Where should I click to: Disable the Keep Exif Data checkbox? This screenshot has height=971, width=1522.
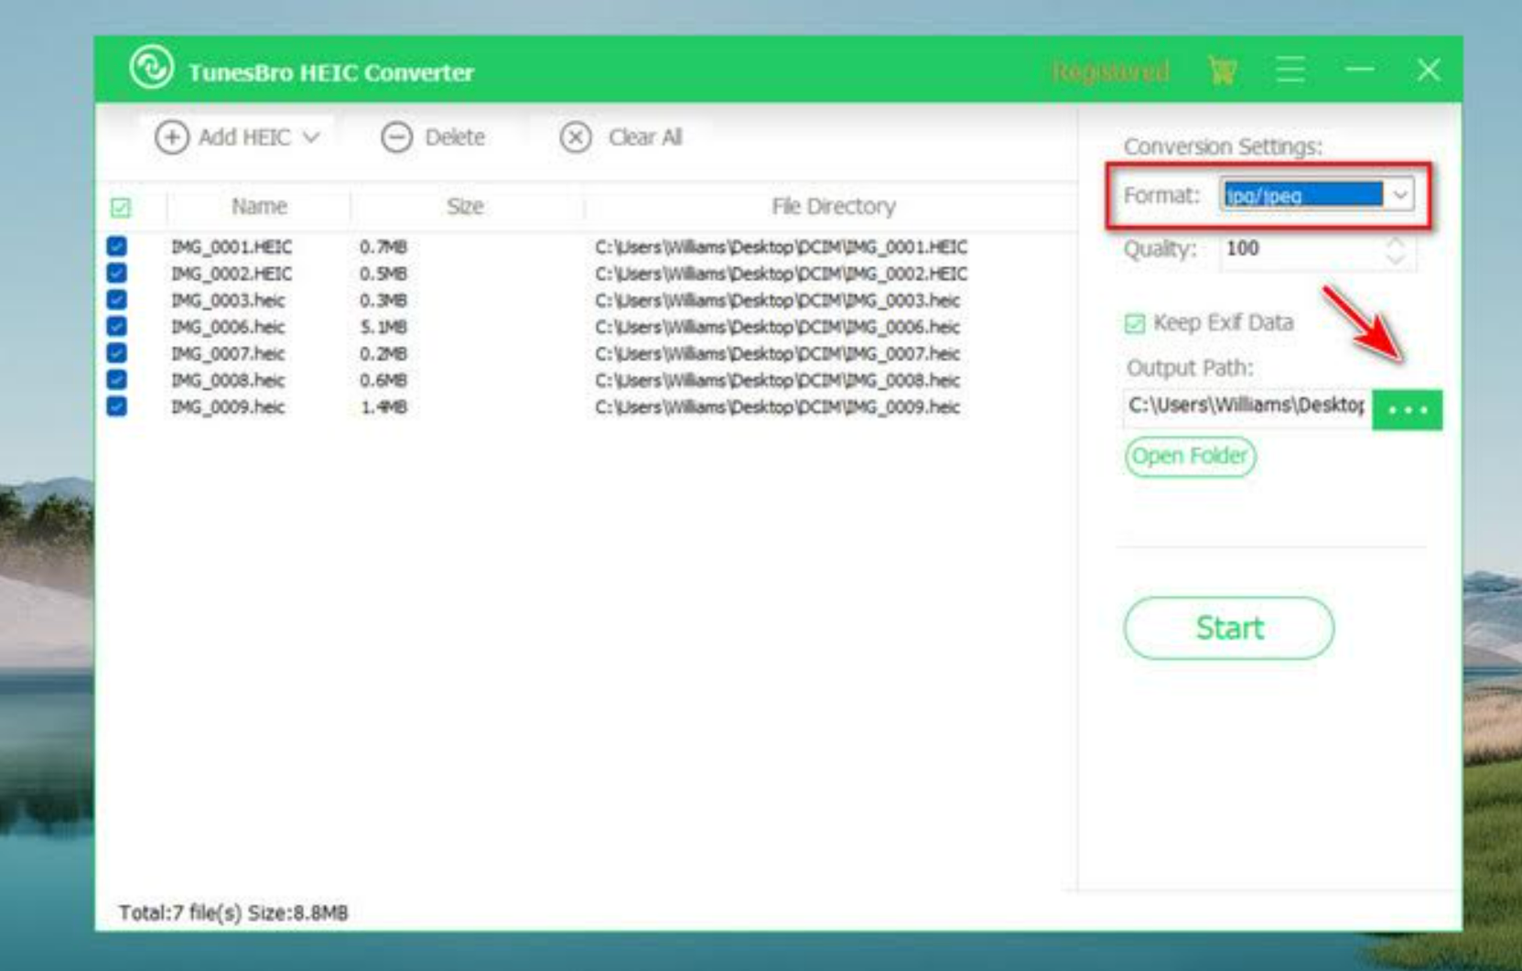click(1135, 323)
